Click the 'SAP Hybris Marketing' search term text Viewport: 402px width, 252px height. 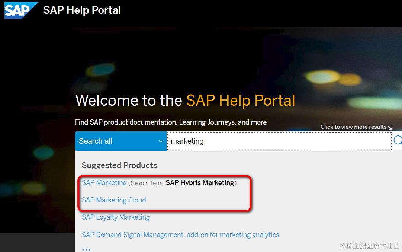[x=200, y=182]
